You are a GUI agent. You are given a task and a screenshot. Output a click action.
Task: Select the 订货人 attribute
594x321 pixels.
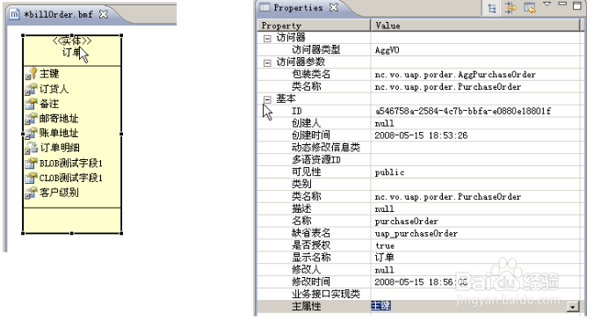(54, 89)
